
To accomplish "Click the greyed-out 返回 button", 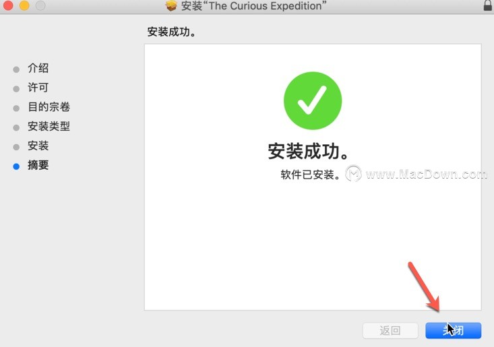I will tap(390, 330).
